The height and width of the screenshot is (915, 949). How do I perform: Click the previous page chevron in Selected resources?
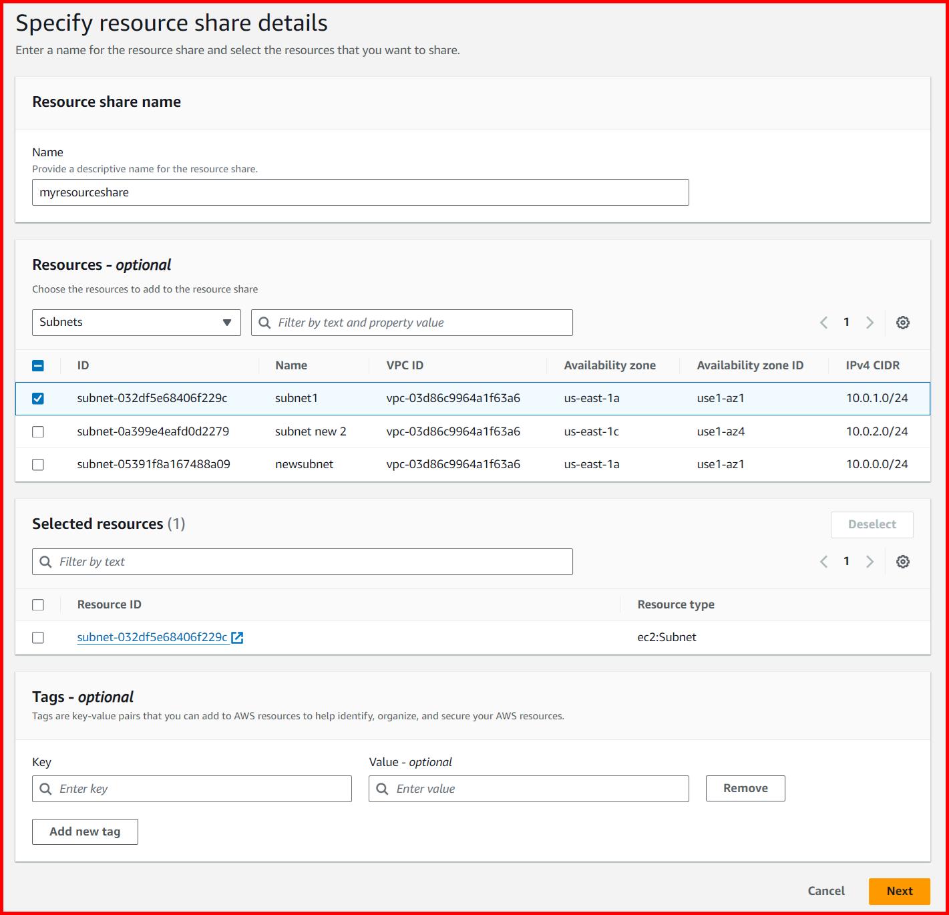click(x=823, y=561)
